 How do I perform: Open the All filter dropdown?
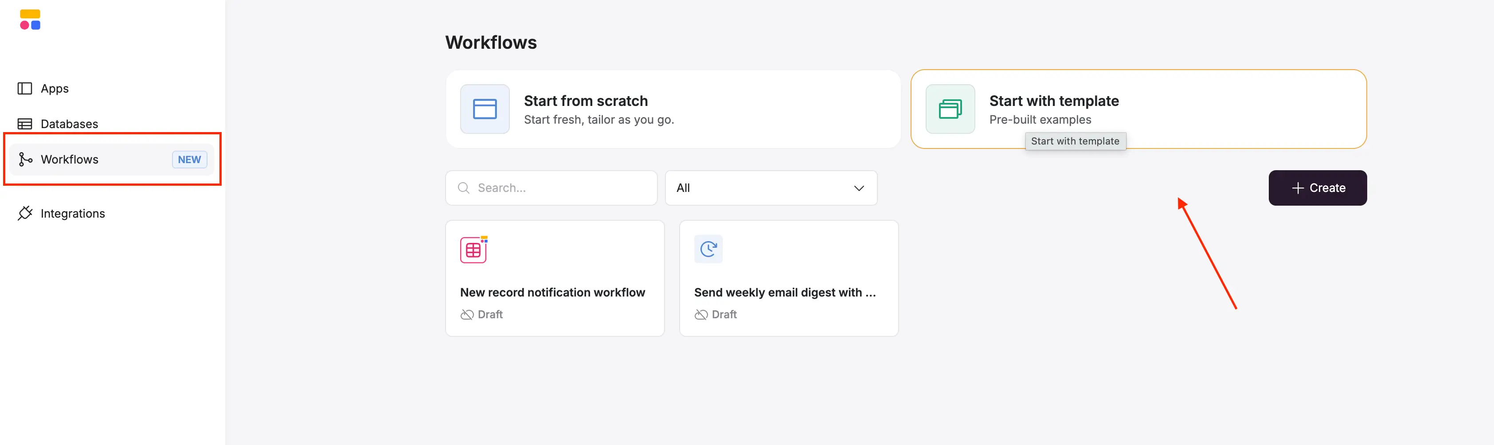[x=771, y=187]
